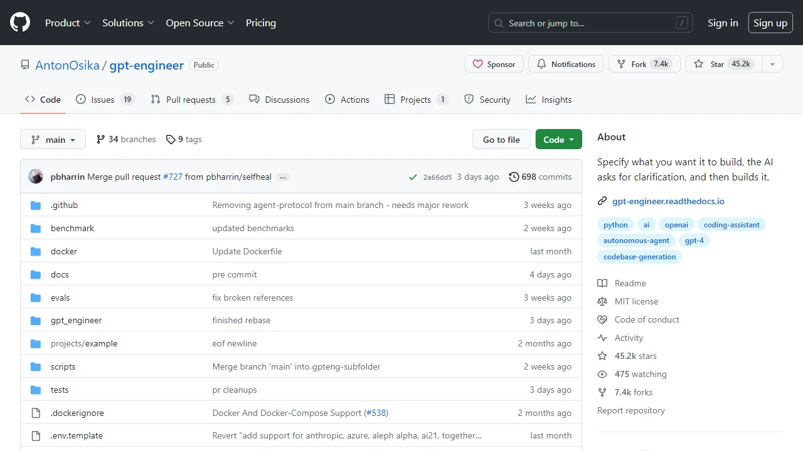This screenshot has width=803, height=451.
Task: Go to the Discussions tab
Action: [x=279, y=100]
